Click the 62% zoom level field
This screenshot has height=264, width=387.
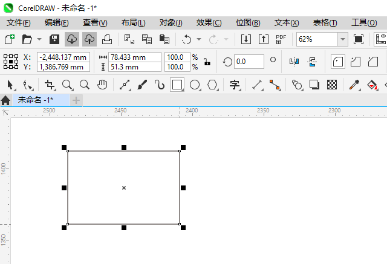(x=317, y=39)
